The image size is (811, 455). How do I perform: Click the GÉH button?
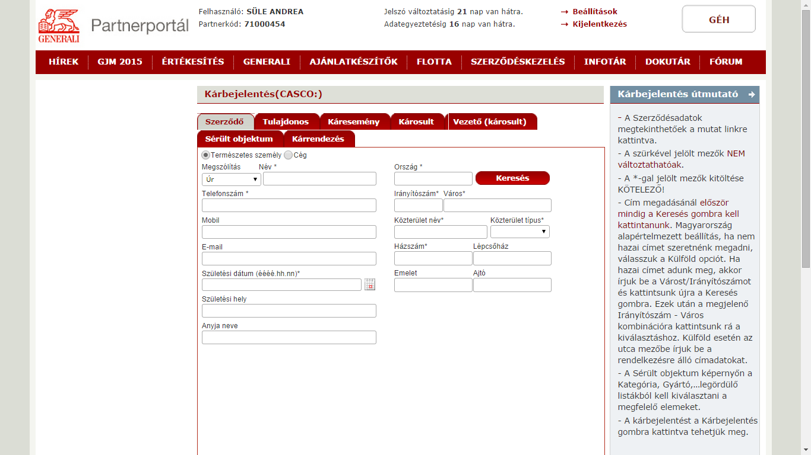[x=719, y=19]
